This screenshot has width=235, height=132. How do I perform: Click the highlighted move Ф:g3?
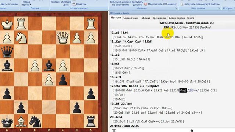tap(183, 91)
